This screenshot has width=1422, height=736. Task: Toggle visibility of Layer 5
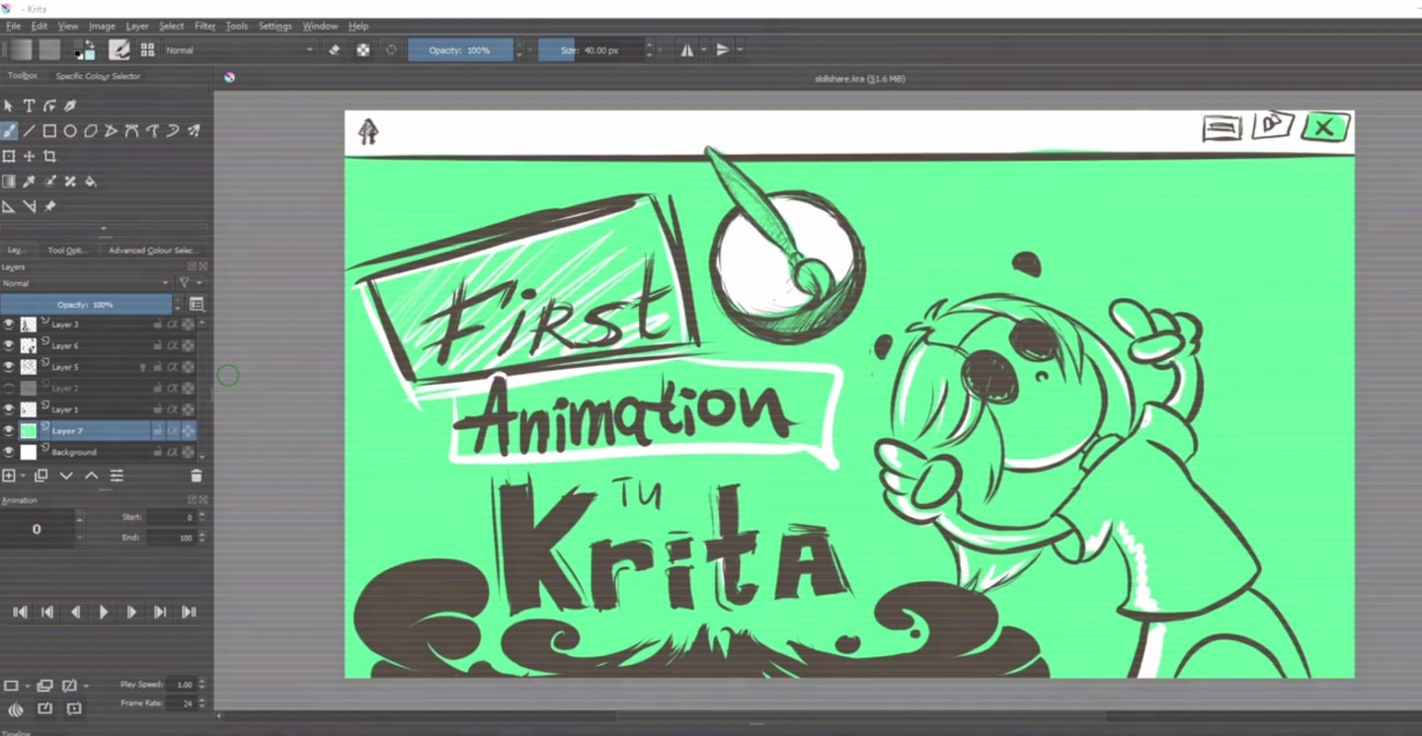9,366
